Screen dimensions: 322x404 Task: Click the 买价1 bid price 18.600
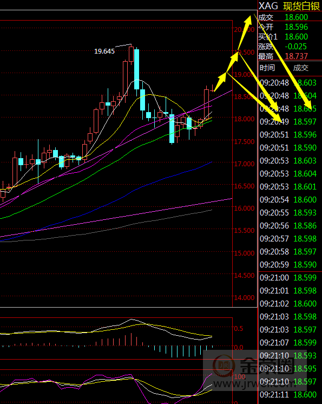click(296, 37)
